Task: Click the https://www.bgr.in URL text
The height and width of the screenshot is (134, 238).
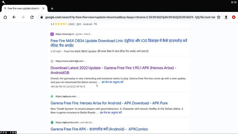Action: [65, 34]
